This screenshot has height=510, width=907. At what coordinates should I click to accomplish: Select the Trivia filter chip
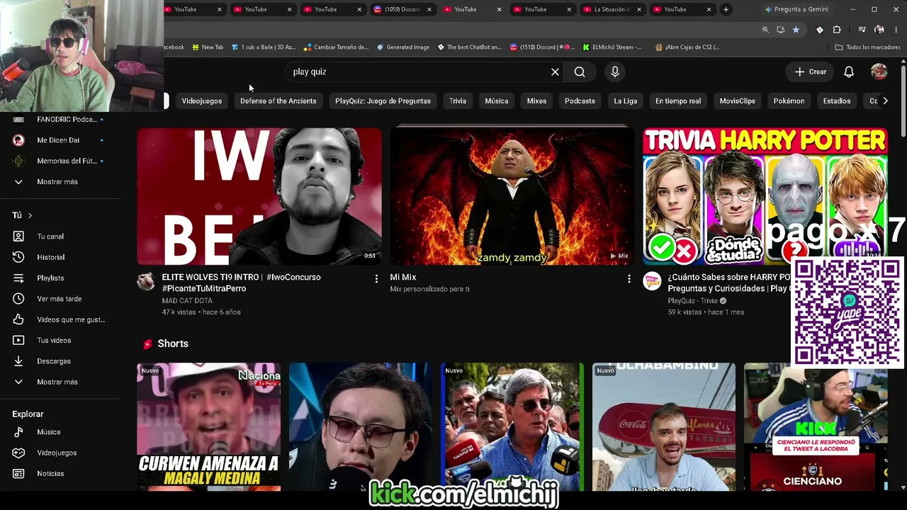tap(458, 101)
